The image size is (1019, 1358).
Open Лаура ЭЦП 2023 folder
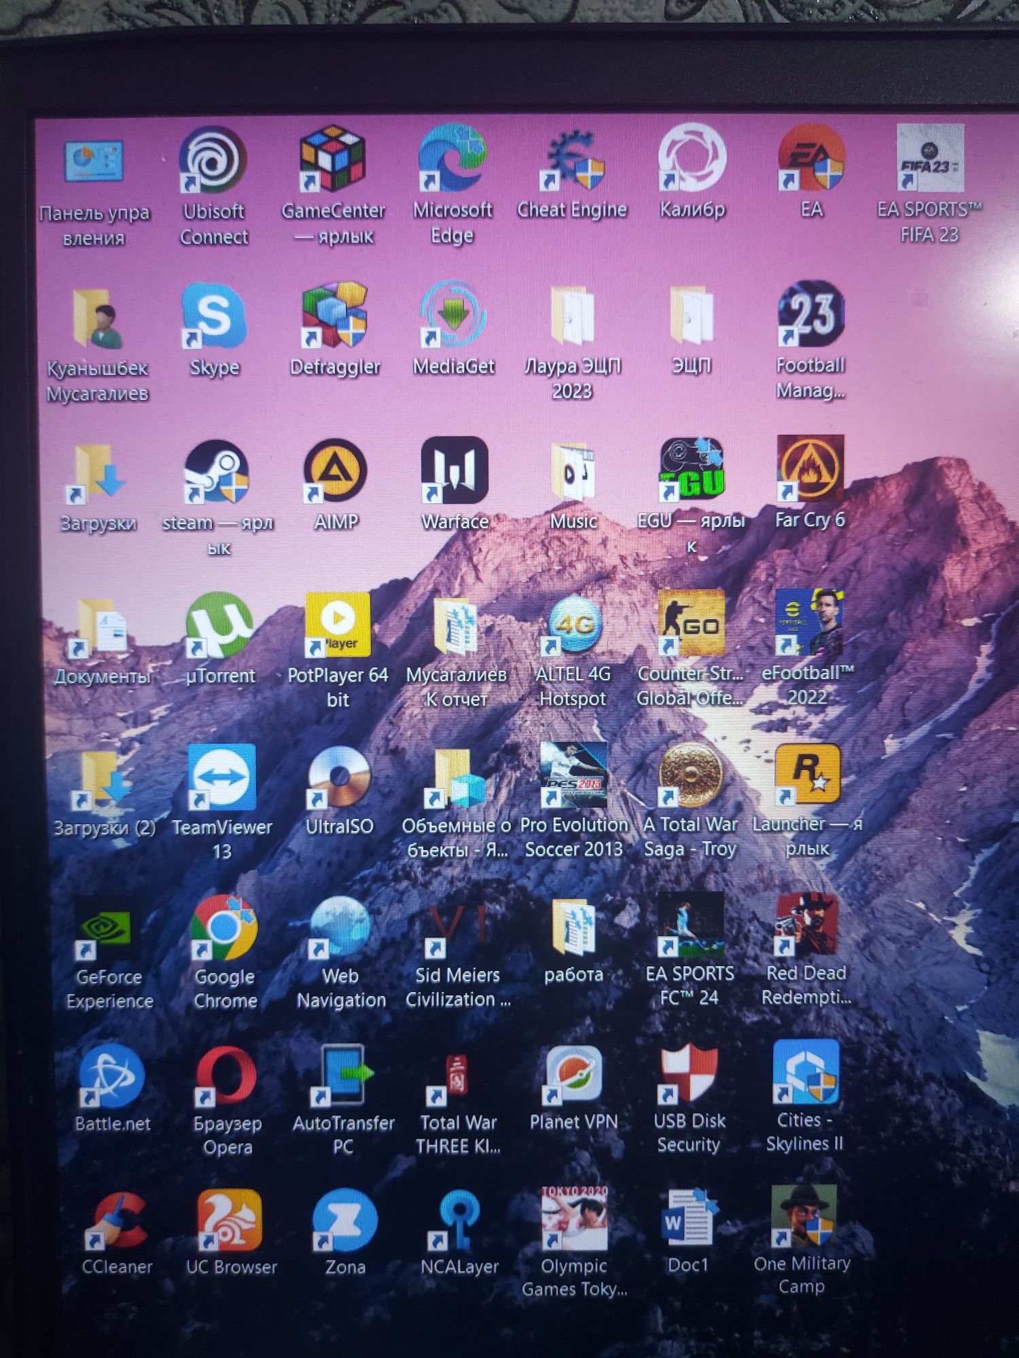tap(572, 315)
